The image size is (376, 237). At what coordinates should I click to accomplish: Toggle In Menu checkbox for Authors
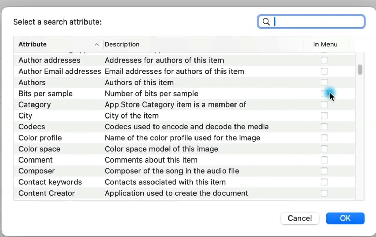click(x=324, y=82)
